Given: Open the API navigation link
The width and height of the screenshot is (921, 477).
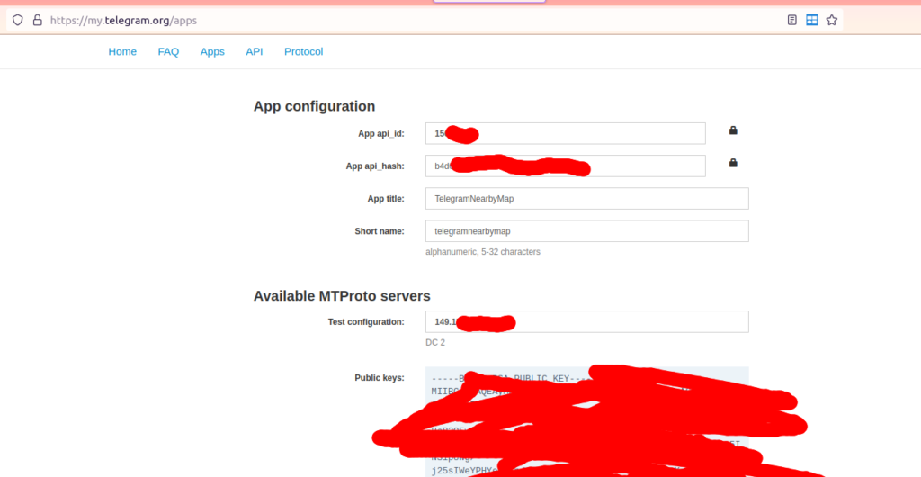Looking at the screenshot, I should click(255, 51).
